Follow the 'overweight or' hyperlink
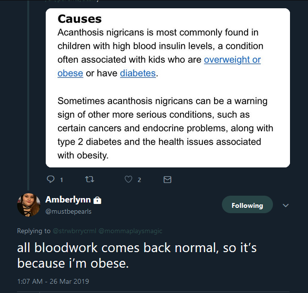 coord(233,60)
